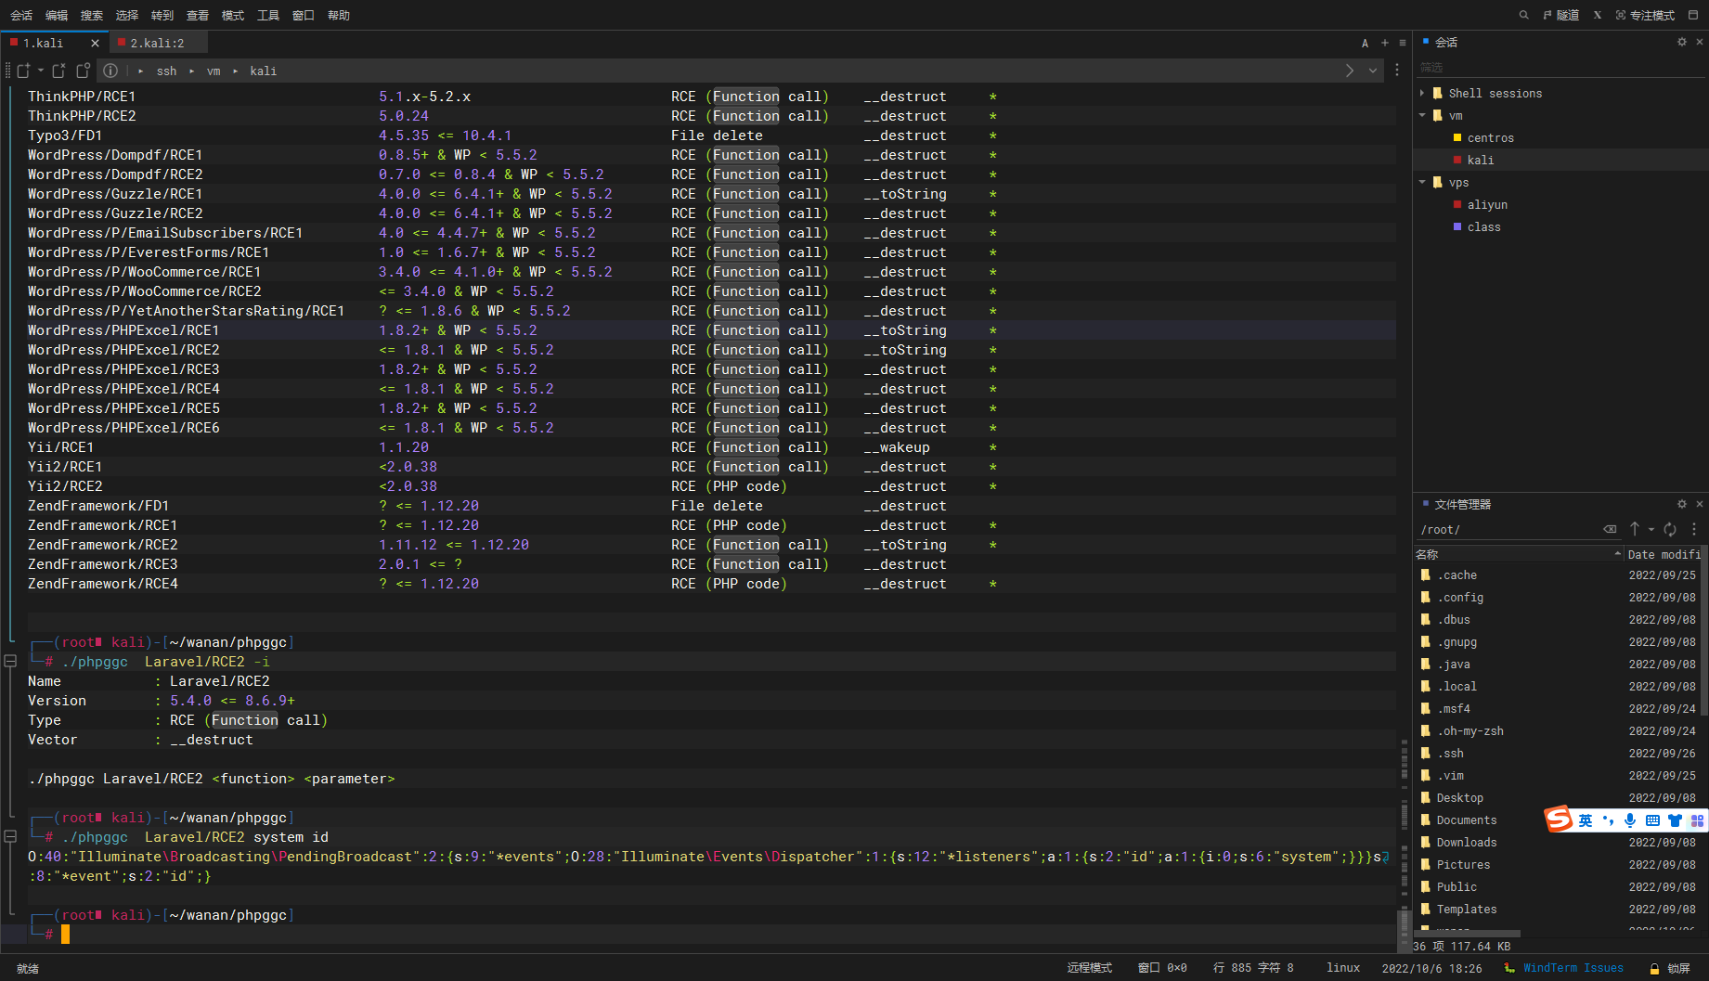Click the font size A icon in the tab bar
This screenshot has width=1709, height=981.
(1365, 43)
